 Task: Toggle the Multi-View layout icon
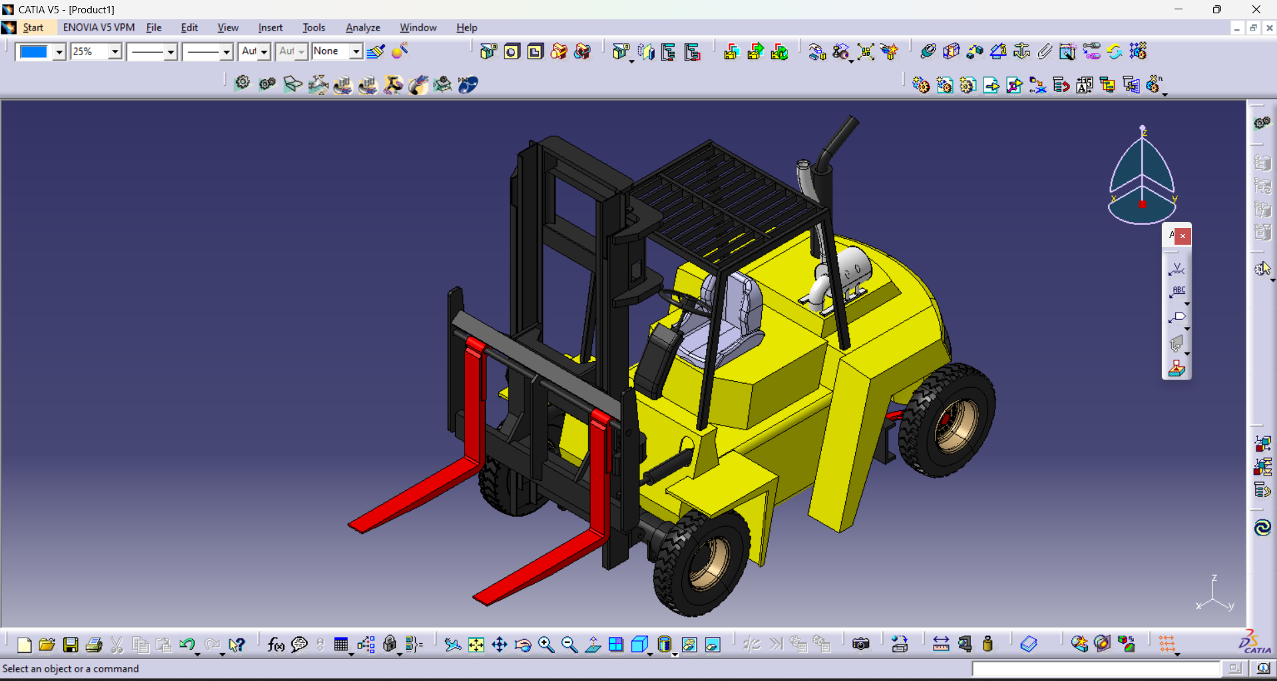(616, 644)
